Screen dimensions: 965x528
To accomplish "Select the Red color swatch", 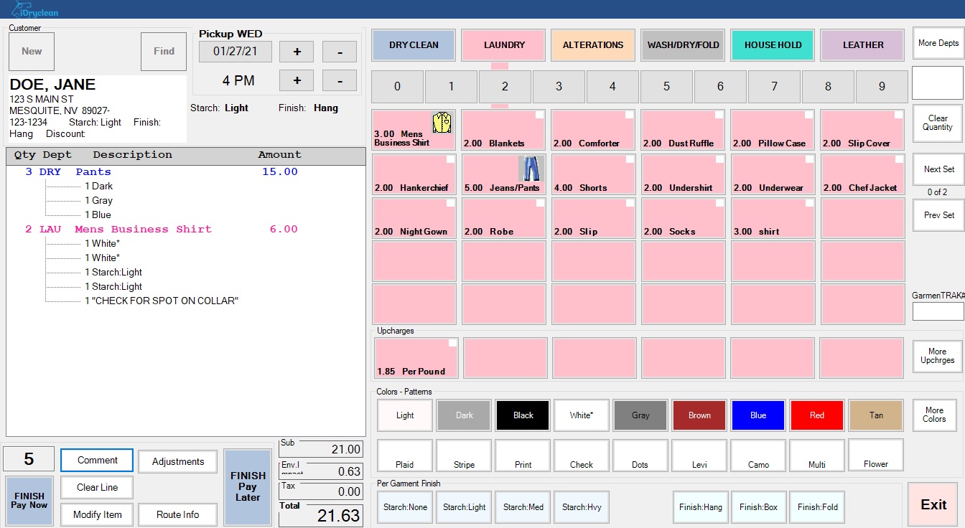I will click(816, 415).
